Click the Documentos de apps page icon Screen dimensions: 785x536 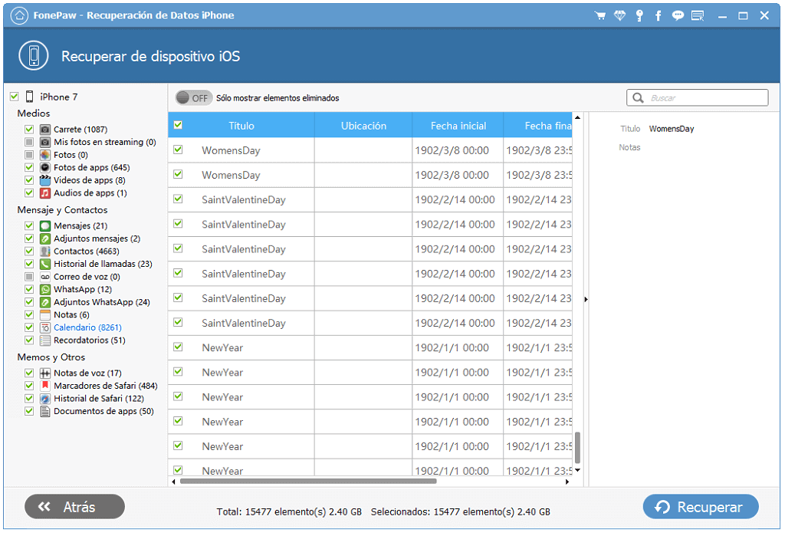pos(45,411)
